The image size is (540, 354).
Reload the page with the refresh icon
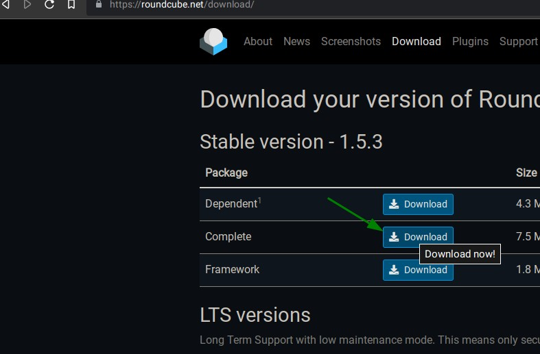[x=49, y=5]
